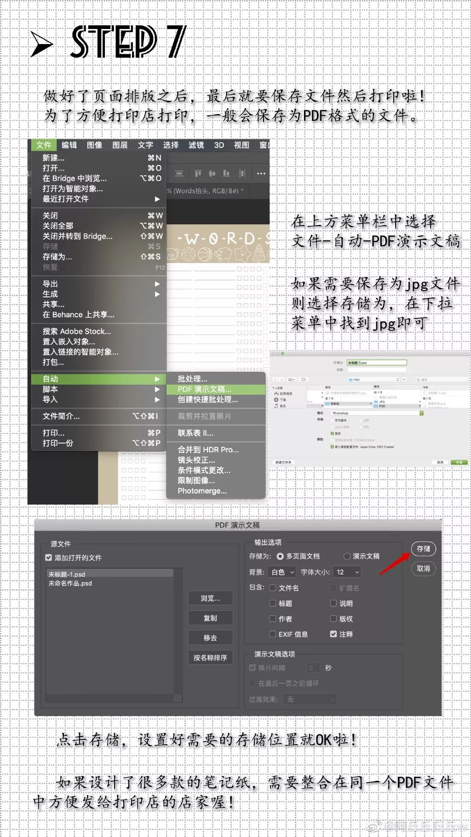
Task: Toggle 图层 checkbox in save dialog
Action: (332, 433)
